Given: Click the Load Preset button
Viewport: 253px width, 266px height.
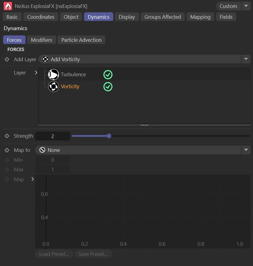Looking at the screenshot, I should tap(54, 254).
